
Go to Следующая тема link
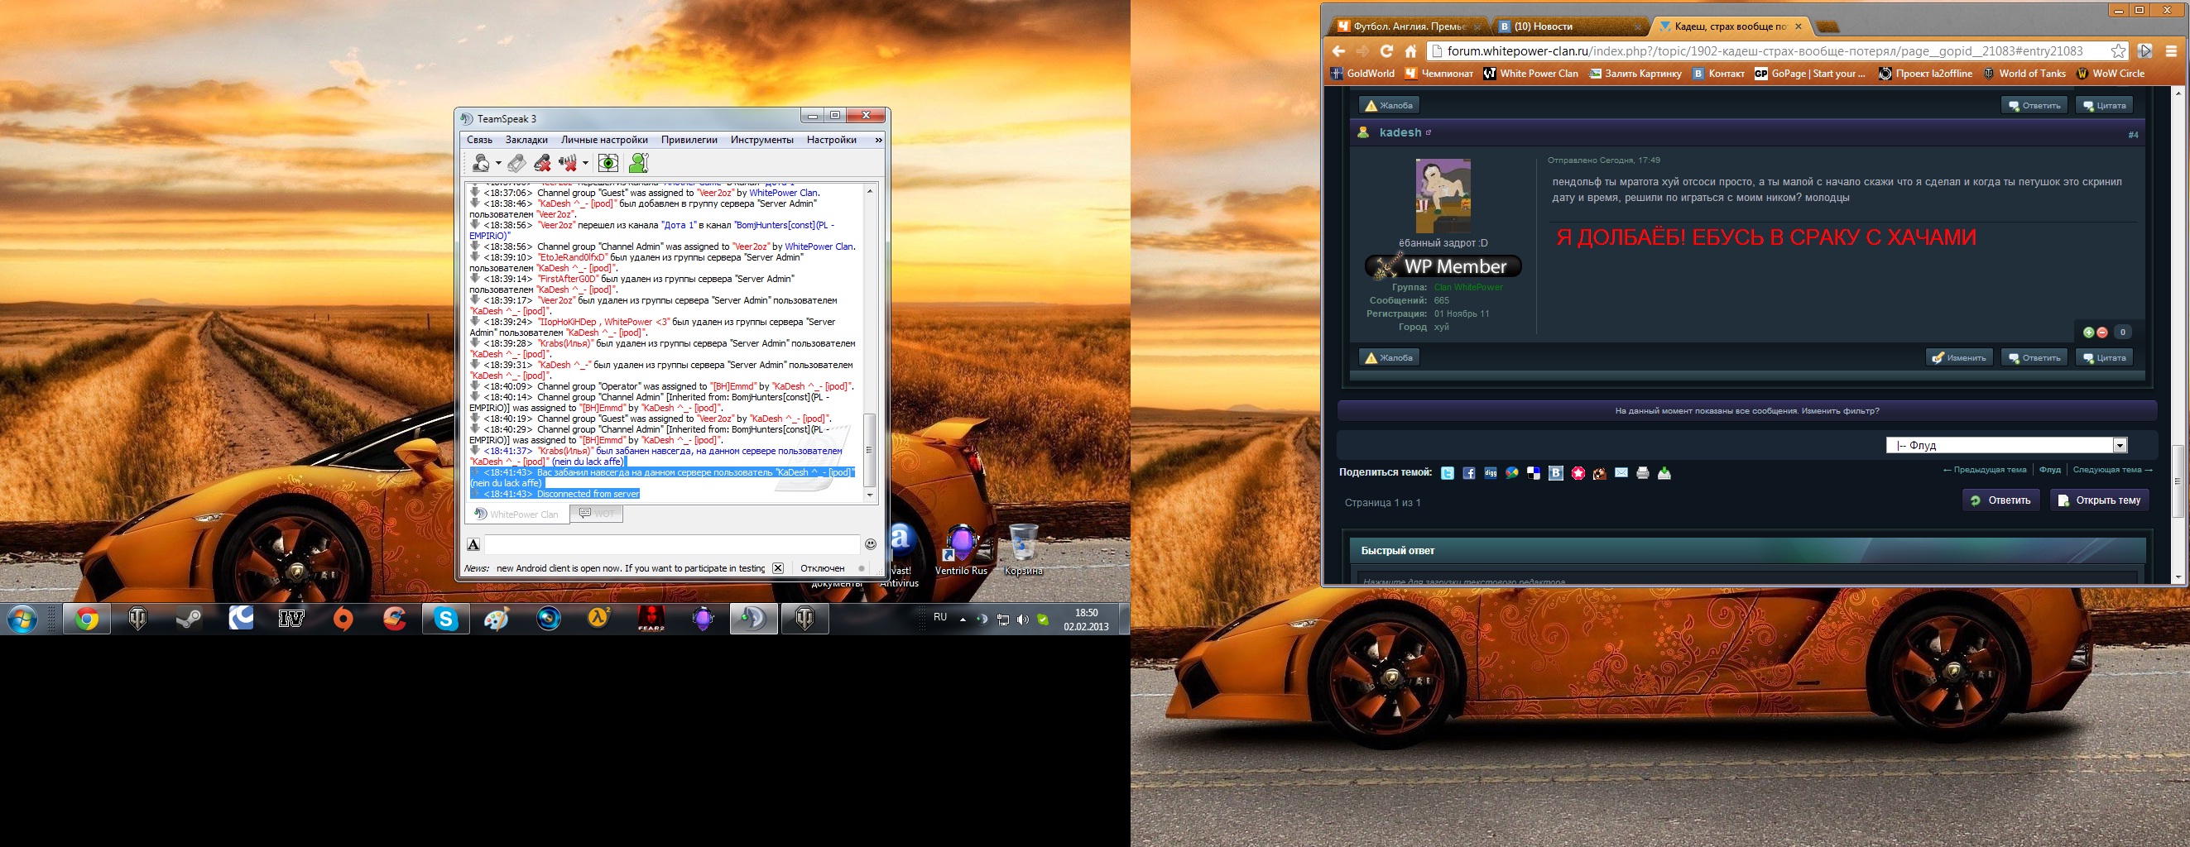[2113, 470]
